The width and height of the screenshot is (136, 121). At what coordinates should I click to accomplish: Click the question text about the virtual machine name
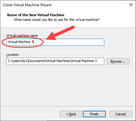pyautogui.click(x=57, y=20)
